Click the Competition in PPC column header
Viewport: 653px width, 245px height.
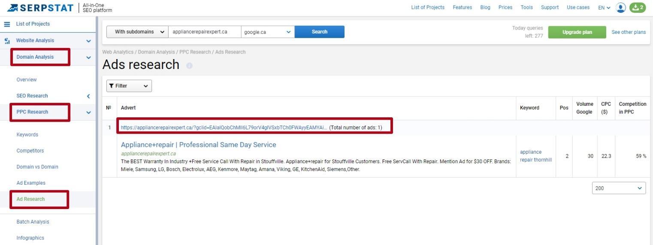pos(632,108)
